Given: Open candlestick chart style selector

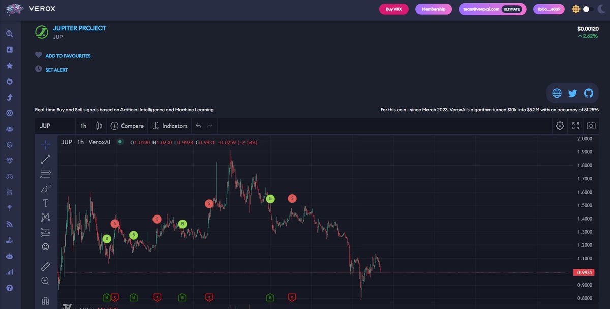Looking at the screenshot, I should 99,126.
